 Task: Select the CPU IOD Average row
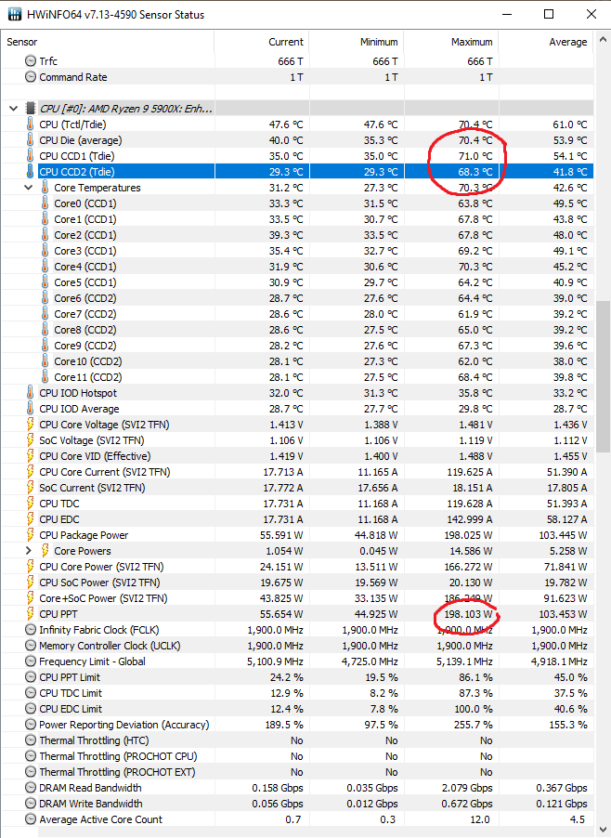(x=297, y=408)
